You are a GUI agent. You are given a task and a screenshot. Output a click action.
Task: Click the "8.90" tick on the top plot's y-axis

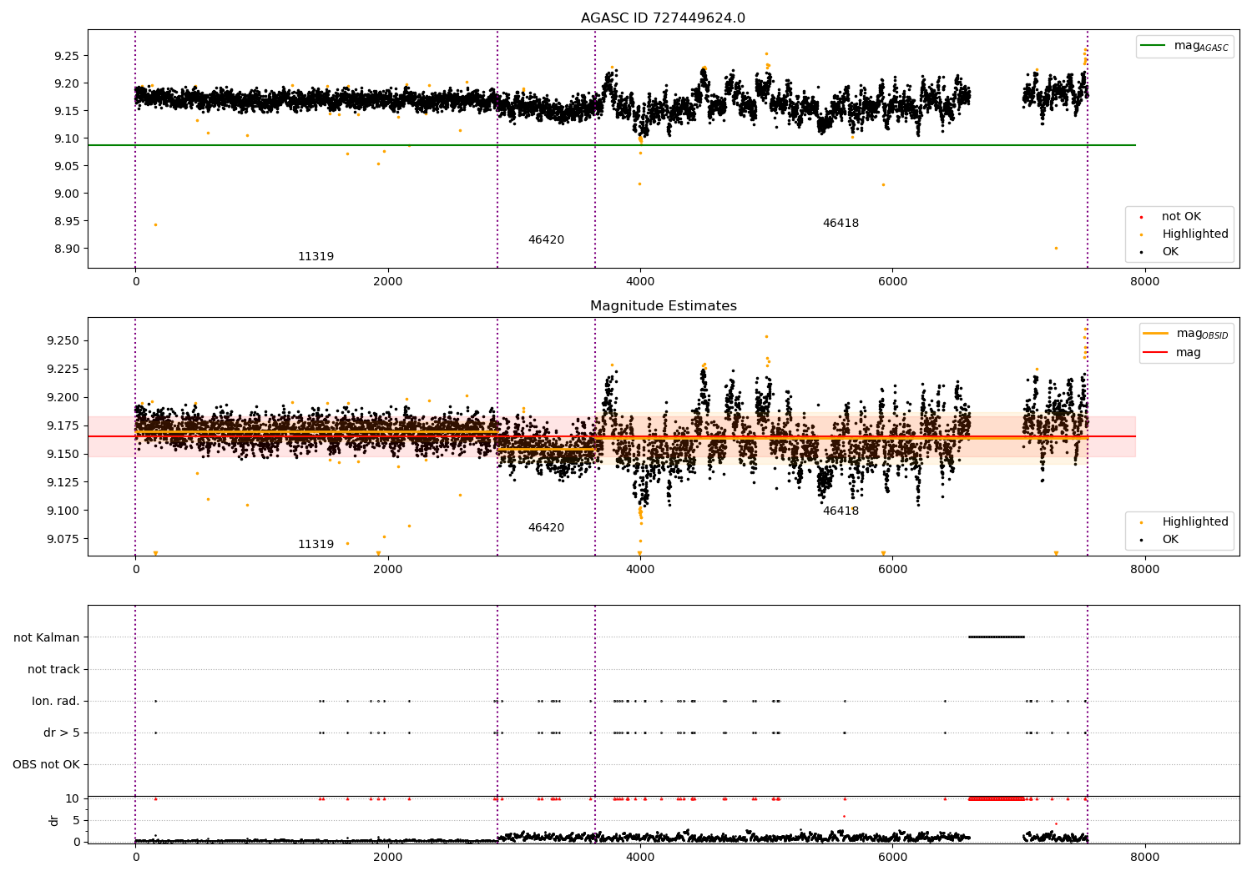67,249
